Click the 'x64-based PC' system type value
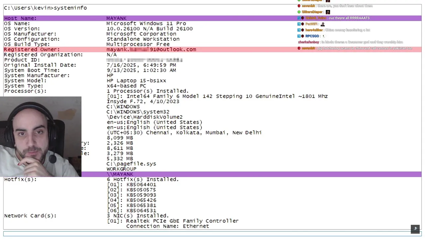425x239 pixels. tap(126, 86)
